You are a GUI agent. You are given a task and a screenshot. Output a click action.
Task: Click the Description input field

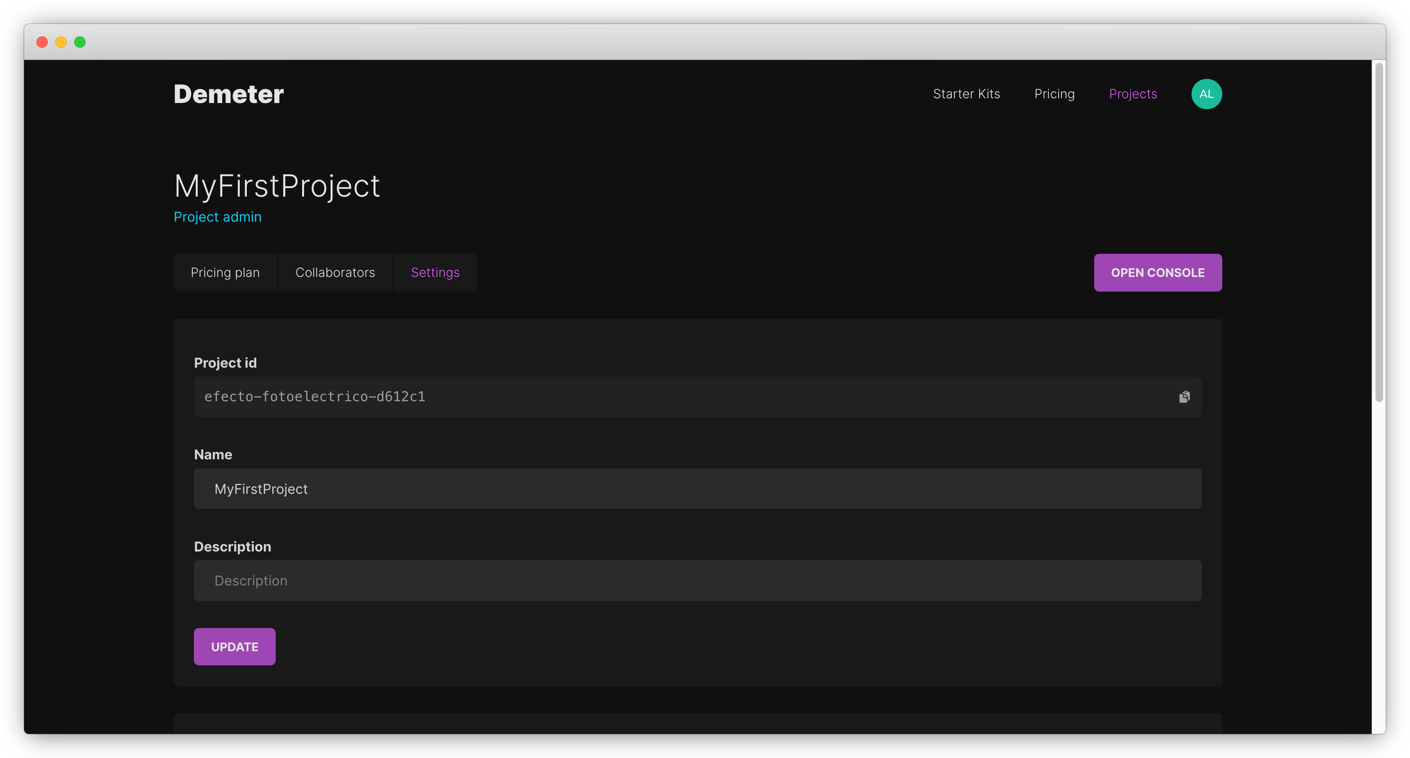(697, 580)
